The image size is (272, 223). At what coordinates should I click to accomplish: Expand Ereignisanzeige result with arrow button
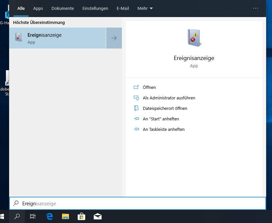pyautogui.click(x=114, y=38)
